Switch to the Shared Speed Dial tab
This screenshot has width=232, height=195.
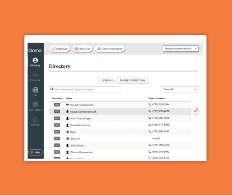(133, 81)
